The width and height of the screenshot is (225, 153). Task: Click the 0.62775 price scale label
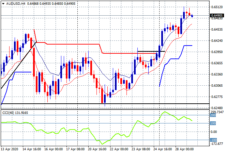click(x=217, y=97)
